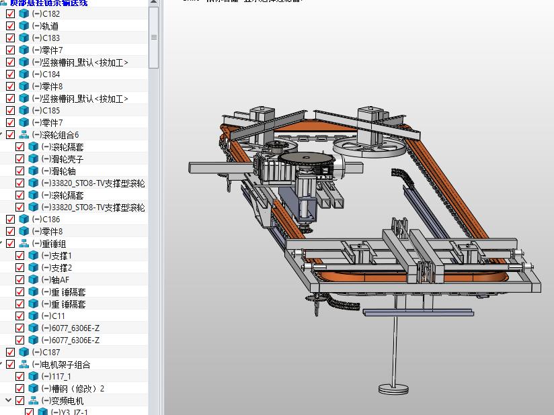Toggle checkbox for 电机架子组合
554x415 pixels.
pos(11,364)
